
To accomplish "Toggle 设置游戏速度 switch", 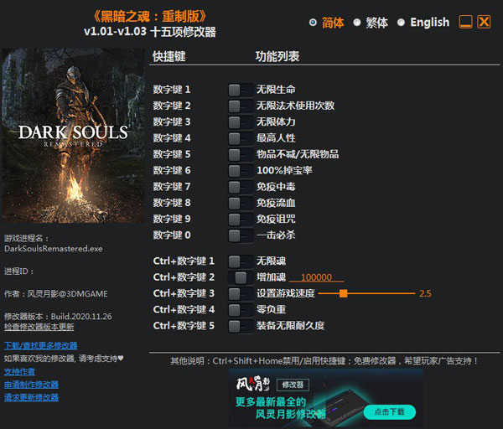I will click(x=241, y=294).
